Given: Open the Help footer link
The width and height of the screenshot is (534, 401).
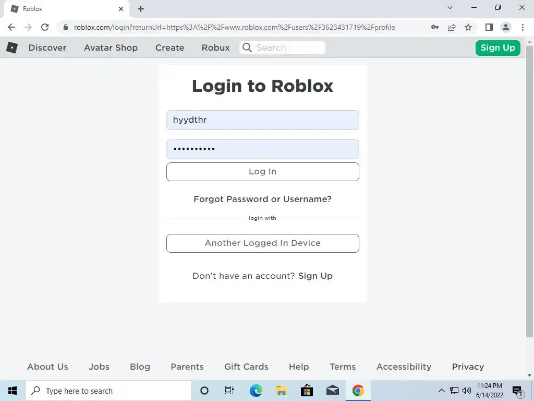Looking at the screenshot, I should pyautogui.click(x=299, y=367).
